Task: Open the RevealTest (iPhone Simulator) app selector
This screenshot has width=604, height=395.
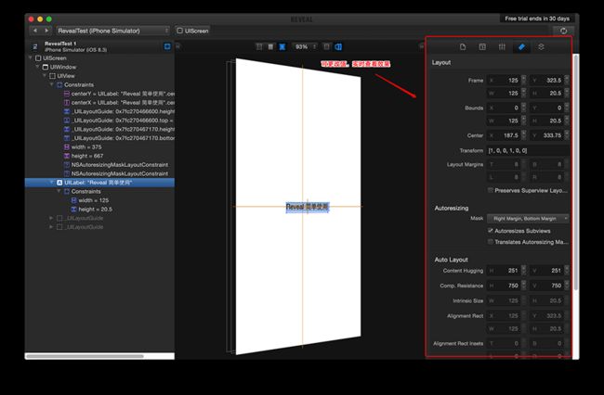Action: [112, 31]
